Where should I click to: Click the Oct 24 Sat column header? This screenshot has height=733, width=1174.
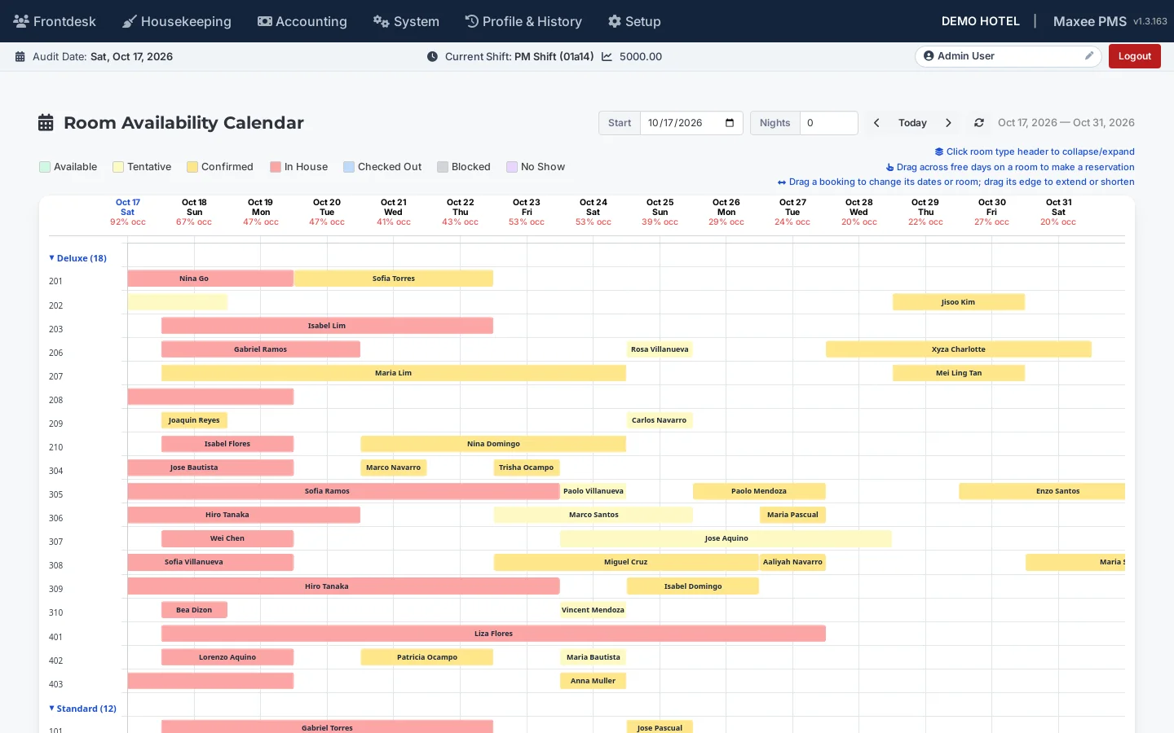click(x=594, y=212)
